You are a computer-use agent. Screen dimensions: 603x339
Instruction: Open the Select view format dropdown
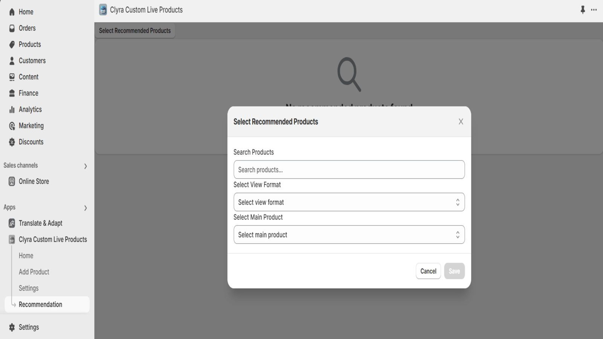click(x=349, y=202)
